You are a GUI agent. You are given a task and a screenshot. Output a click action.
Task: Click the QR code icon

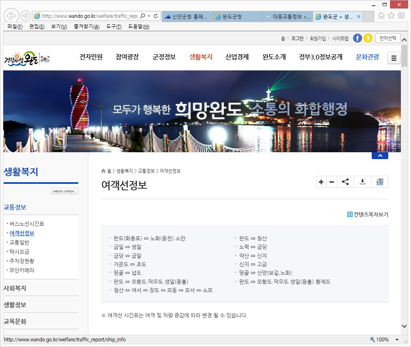[x=379, y=182]
